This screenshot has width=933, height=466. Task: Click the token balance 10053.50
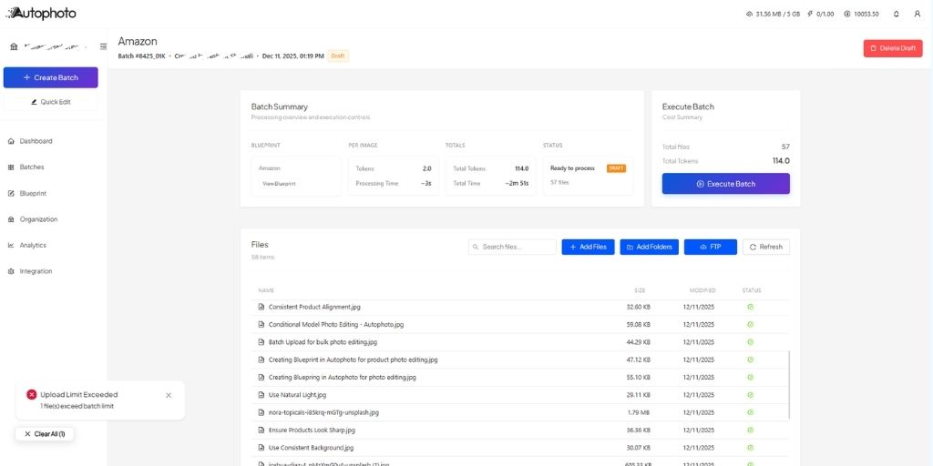coord(861,14)
